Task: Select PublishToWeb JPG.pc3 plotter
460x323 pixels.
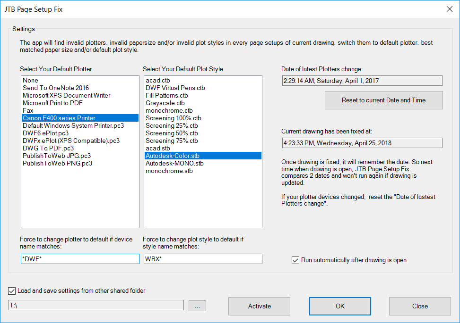Action: pos(57,156)
